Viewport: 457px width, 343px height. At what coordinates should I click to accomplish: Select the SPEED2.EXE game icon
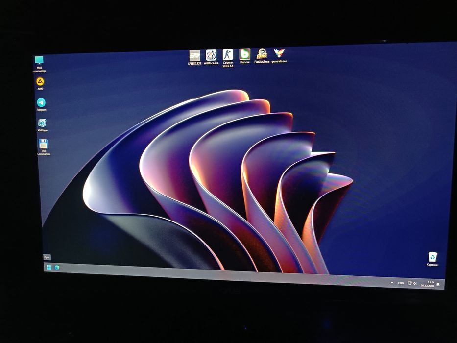click(x=194, y=57)
